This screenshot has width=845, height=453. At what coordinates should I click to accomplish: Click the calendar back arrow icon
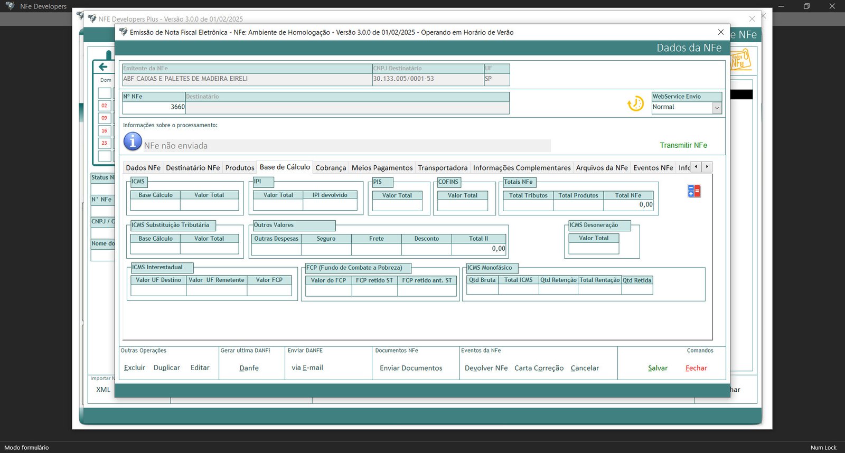point(103,67)
